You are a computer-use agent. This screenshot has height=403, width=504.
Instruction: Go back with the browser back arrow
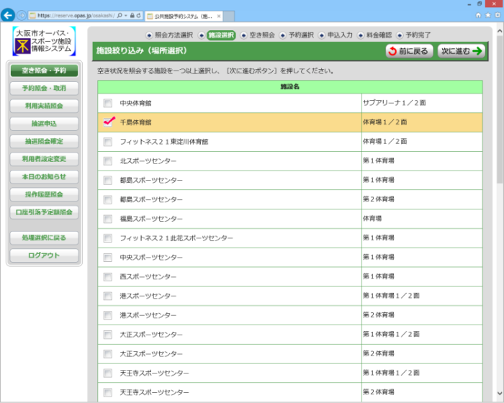(8, 15)
